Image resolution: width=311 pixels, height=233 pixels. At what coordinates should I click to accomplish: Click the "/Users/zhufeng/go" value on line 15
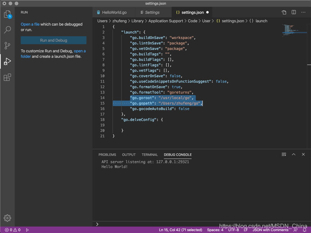tap(179, 103)
